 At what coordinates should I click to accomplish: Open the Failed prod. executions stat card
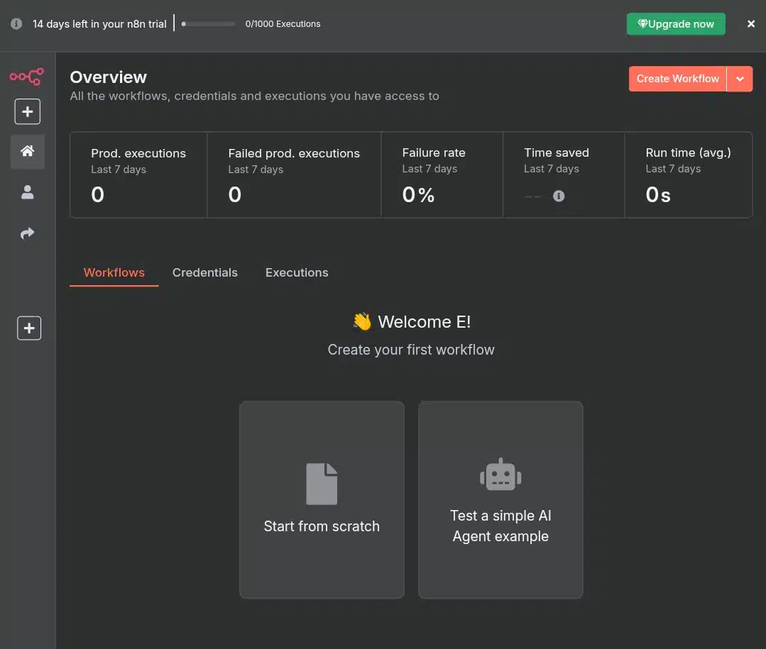(x=294, y=174)
